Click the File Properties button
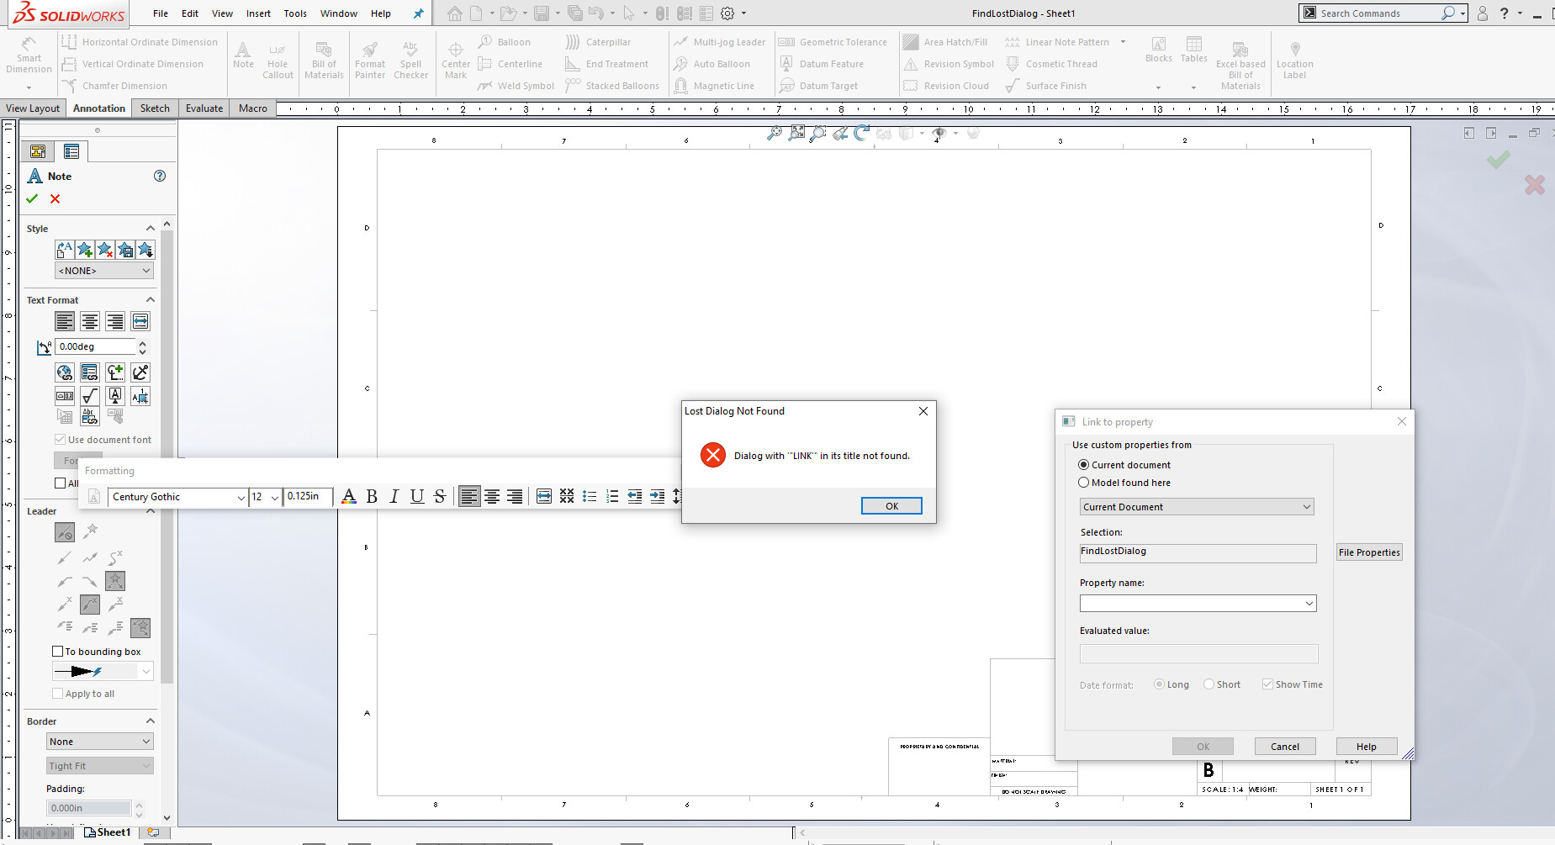This screenshot has height=845, width=1555. click(1368, 552)
